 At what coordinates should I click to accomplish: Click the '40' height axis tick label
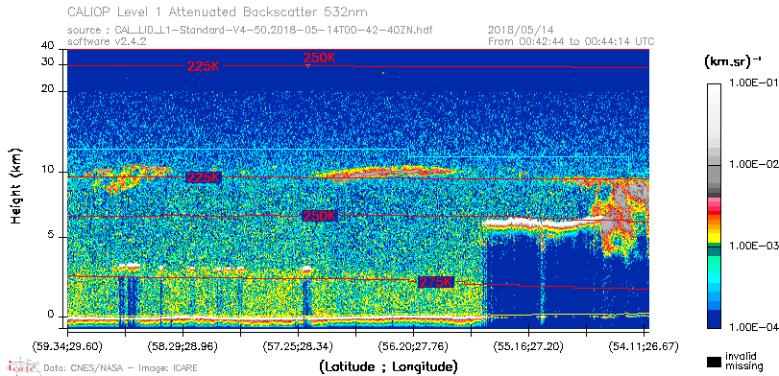click(48, 46)
